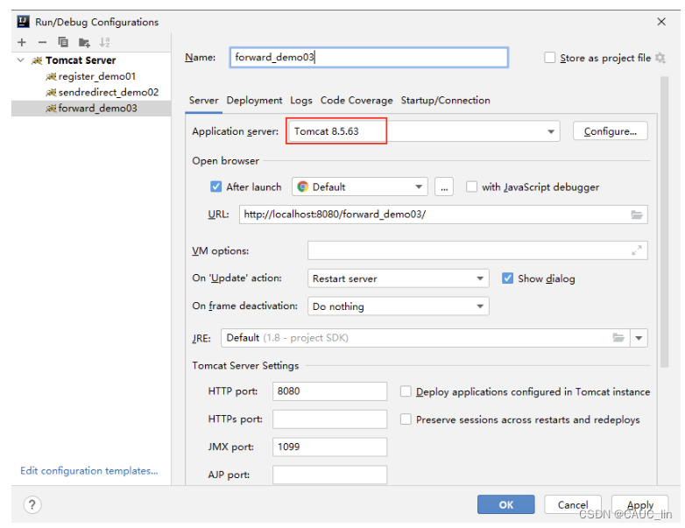Open the Application server dropdown

pyautogui.click(x=551, y=131)
